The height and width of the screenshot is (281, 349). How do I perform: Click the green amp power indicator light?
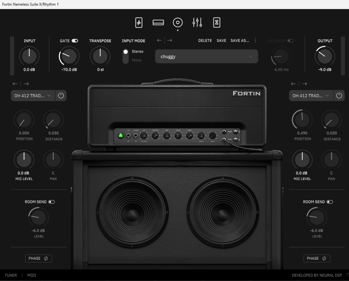121,135
